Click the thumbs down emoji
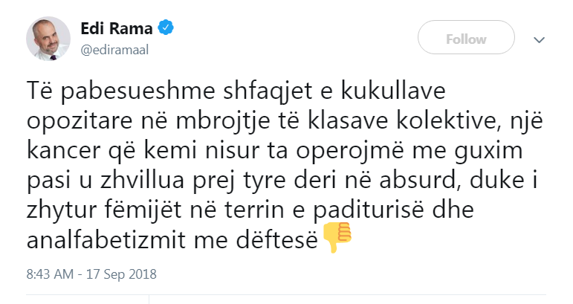573x304 pixels. pyautogui.click(x=337, y=238)
